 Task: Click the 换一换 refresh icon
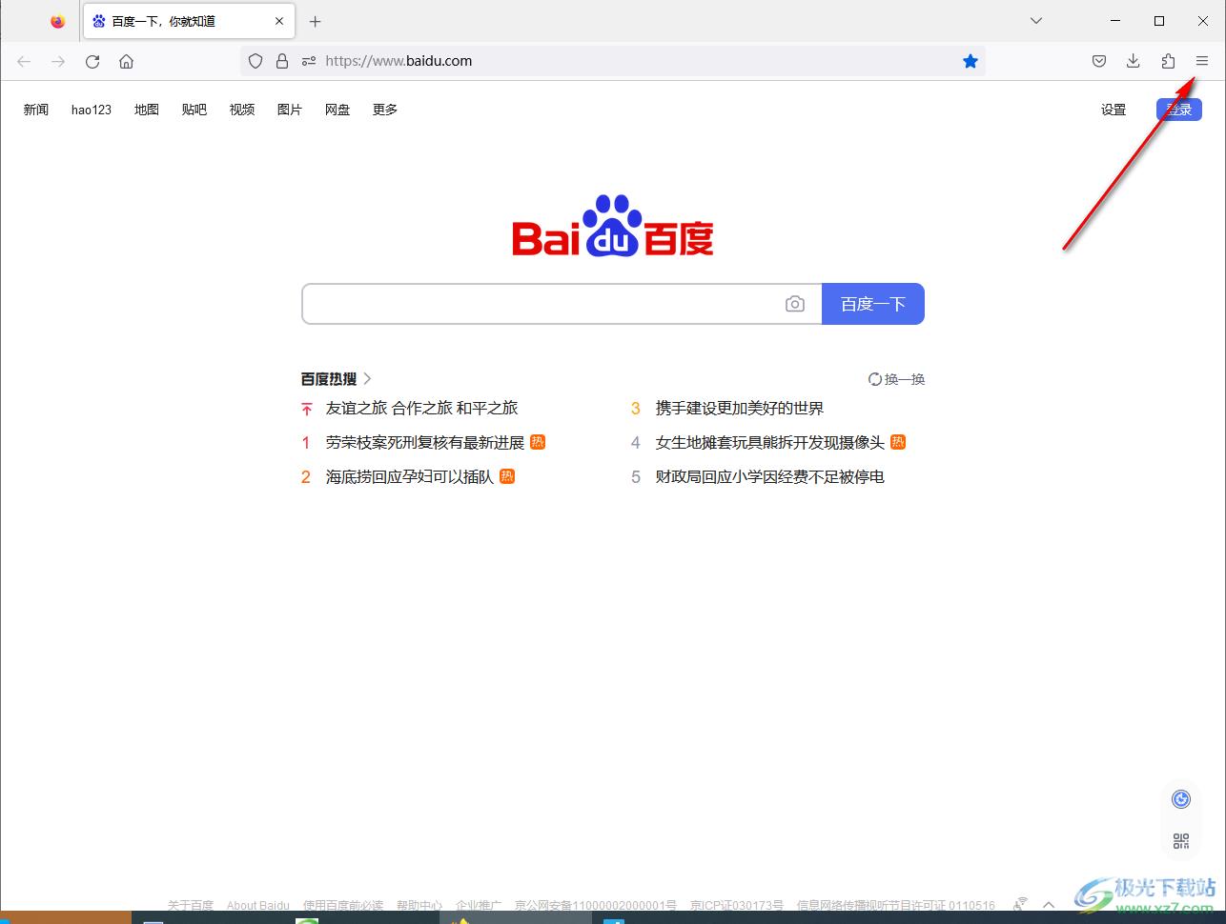pos(874,379)
